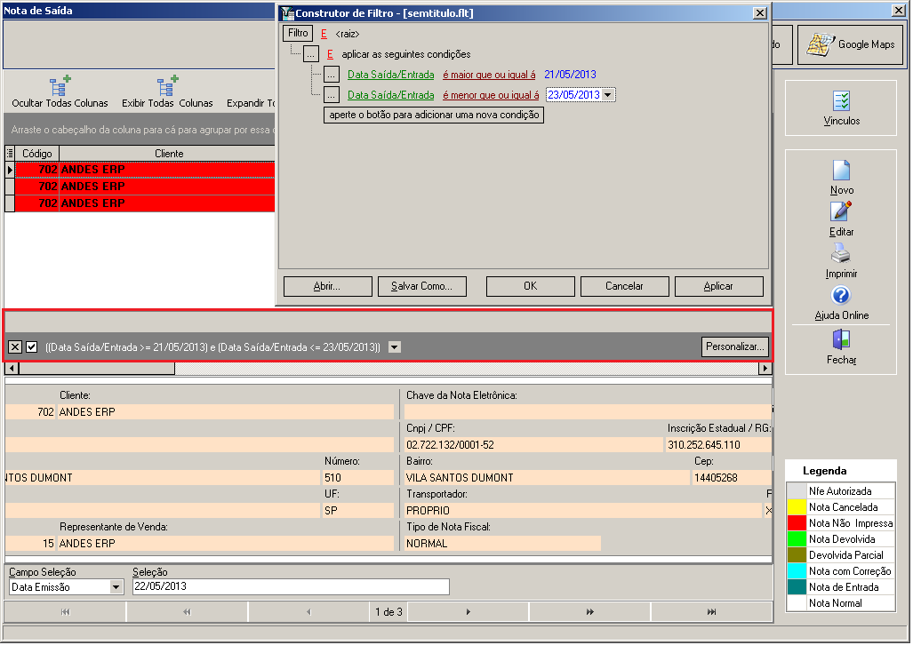913x645 pixels.
Task: Click the Tipo de Nota Fiscal field
Action: (x=502, y=543)
